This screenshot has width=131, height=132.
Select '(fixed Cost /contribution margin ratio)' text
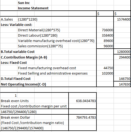32,123
